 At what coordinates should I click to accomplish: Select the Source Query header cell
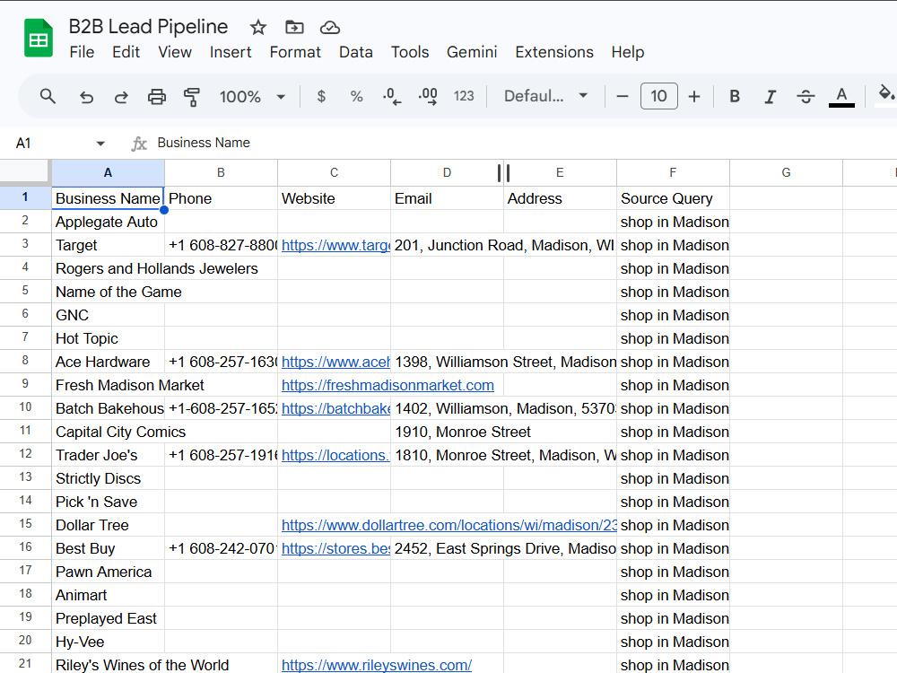click(674, 198)
